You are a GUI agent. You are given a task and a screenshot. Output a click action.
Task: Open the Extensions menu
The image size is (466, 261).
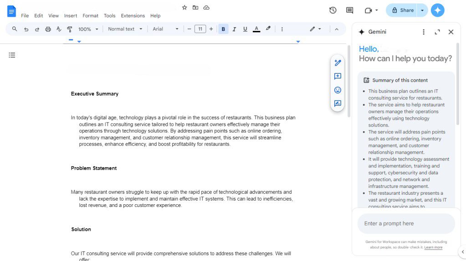[x=133, y=16]
